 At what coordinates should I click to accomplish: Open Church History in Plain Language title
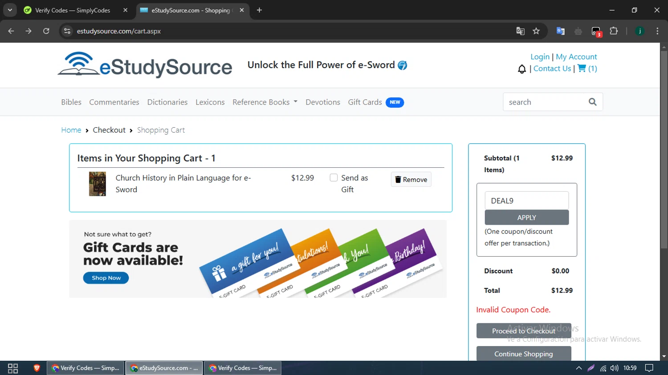click(x=183, y=183)
